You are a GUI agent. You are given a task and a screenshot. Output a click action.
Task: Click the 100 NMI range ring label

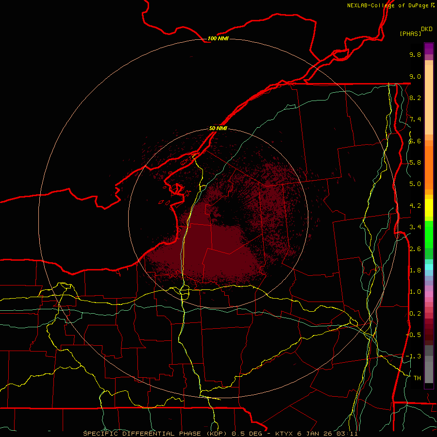pyautogui.click(x=218, y=38)
